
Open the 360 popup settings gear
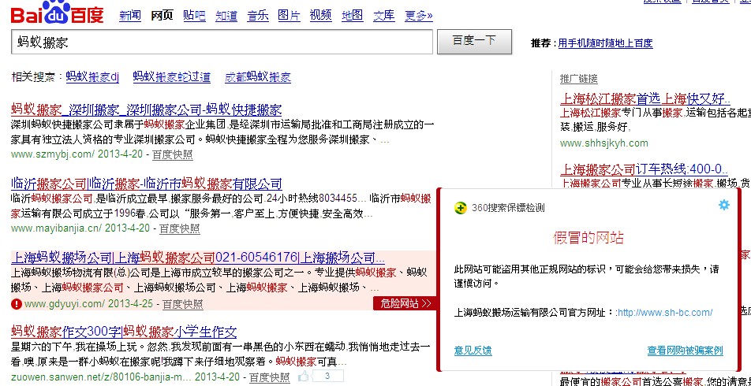[x=723, y=205]
